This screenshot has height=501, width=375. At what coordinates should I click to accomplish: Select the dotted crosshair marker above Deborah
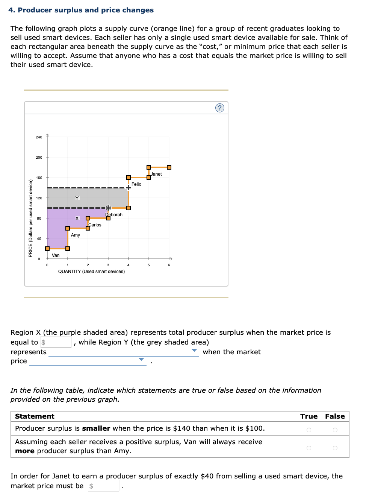[x=108, y=208]
